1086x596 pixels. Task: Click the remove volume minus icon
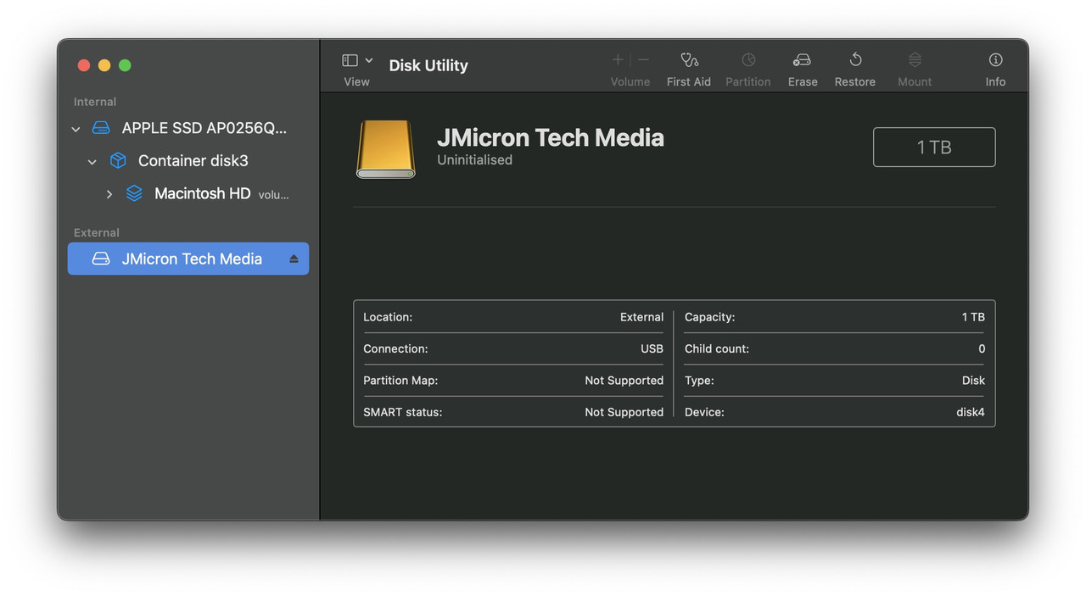(x=643, y=59)
